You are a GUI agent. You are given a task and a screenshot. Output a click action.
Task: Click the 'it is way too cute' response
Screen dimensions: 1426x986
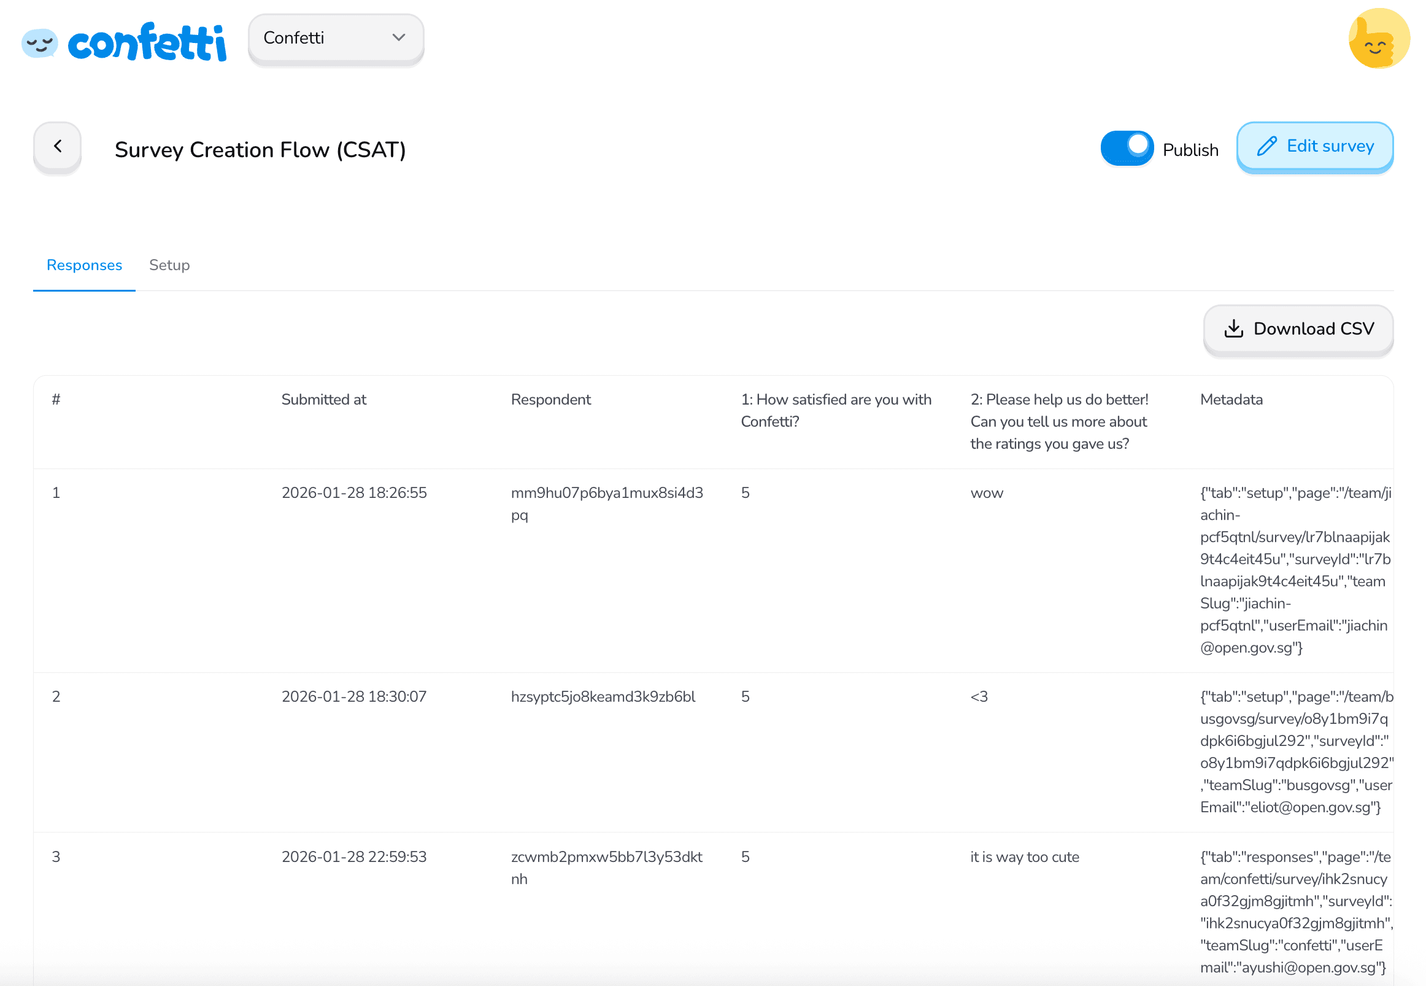[1025, 857]
